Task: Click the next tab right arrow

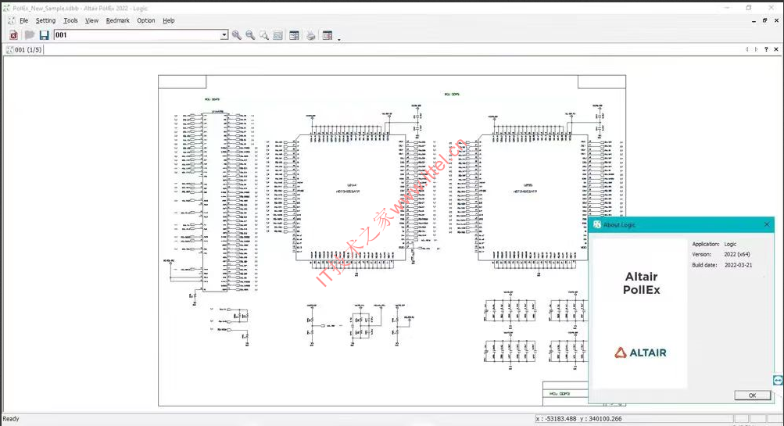Action: tap(756, 49)
